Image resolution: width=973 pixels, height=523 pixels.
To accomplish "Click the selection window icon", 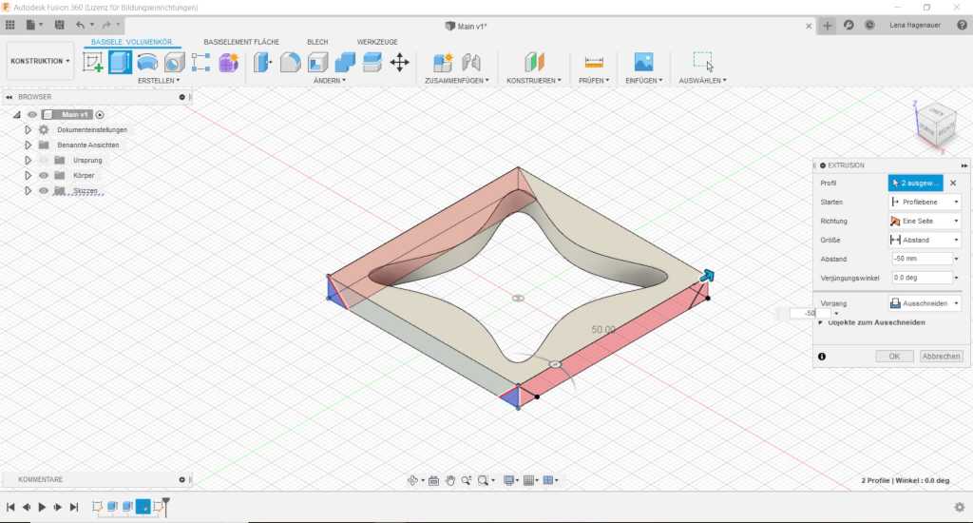I will tap(703, 62).
